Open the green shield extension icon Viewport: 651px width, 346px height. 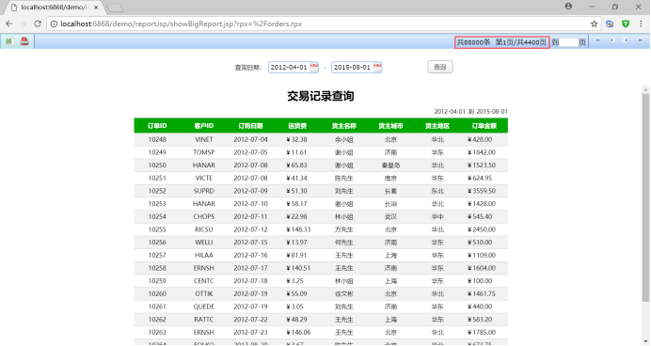click(x=626, y=24)
